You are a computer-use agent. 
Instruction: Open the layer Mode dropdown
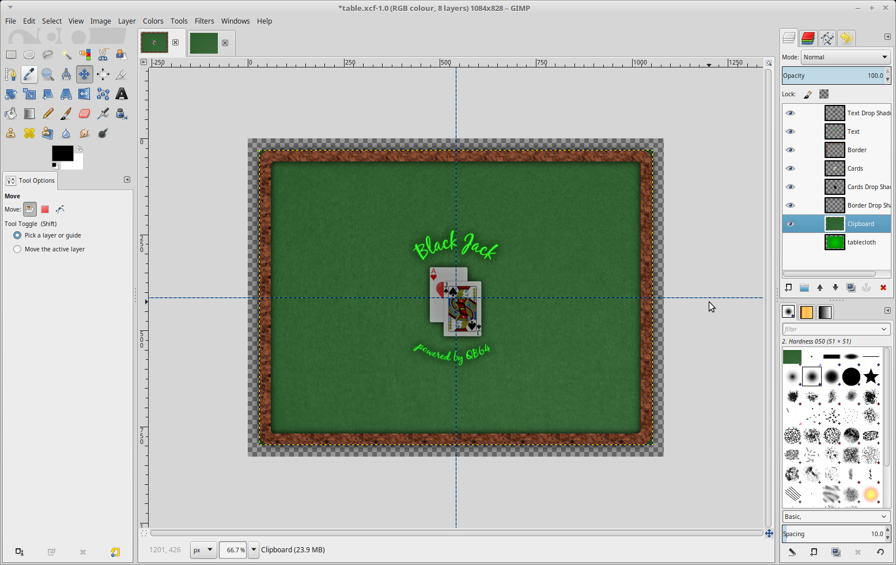coord(845,57)
